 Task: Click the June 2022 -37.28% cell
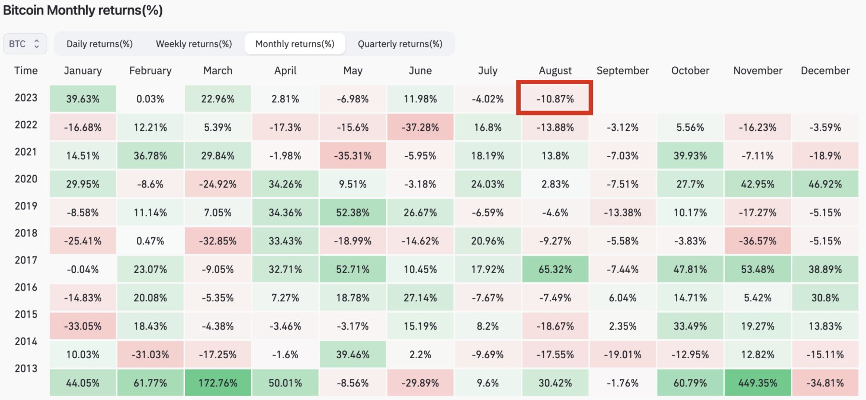click(420, 127)
